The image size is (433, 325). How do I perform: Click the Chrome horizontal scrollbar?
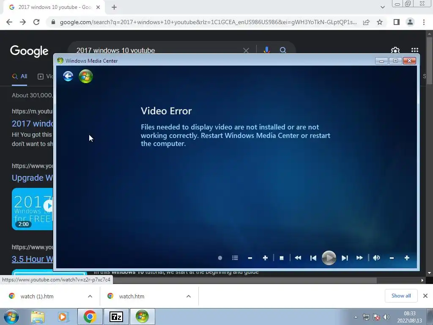[x=244, y=280]
